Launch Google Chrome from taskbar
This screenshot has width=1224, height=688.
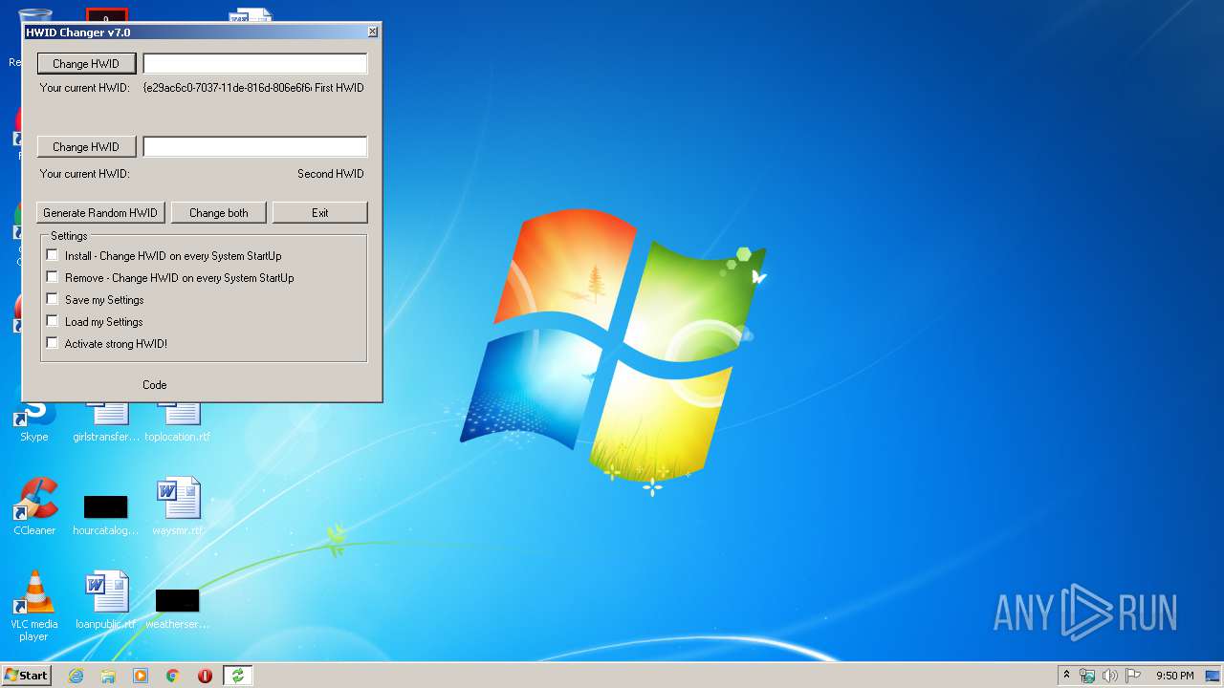(173, 676)
